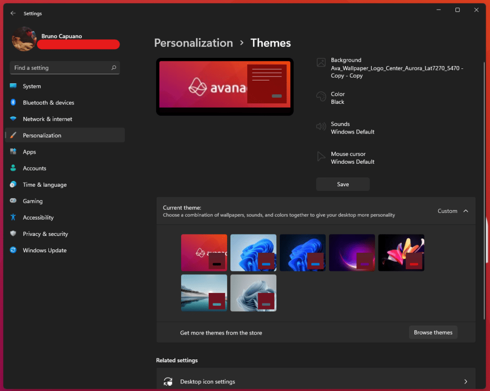
Task: Click Personalization in the breadcrumb
Action: click(x=193, y=43)
